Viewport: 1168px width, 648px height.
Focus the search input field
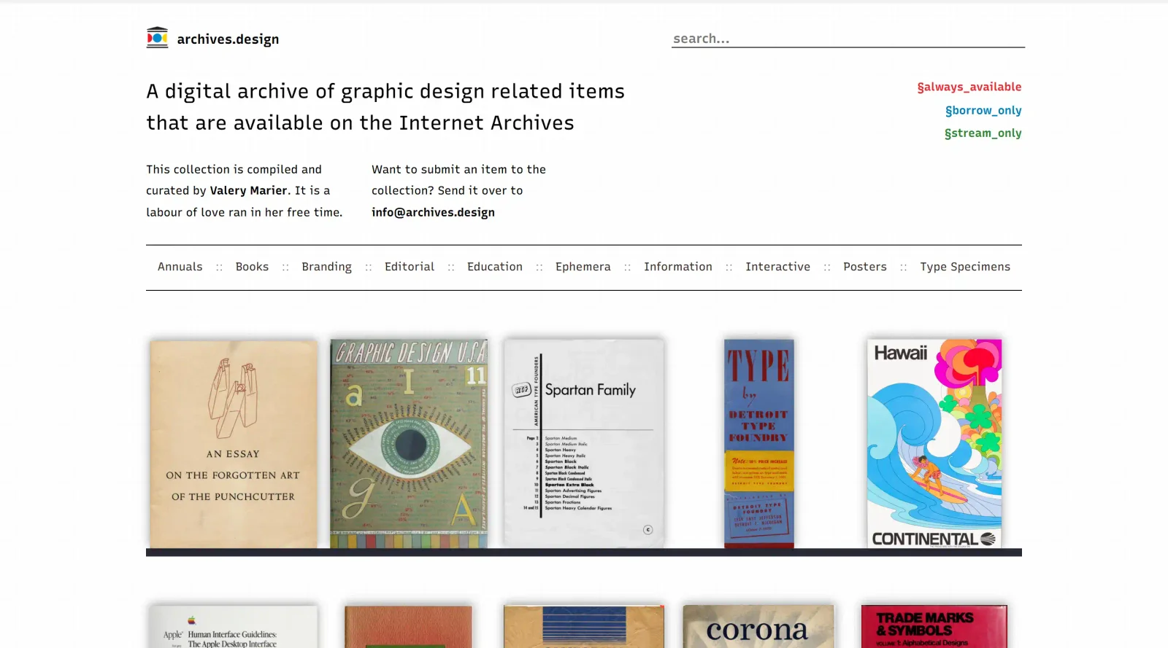848,39
